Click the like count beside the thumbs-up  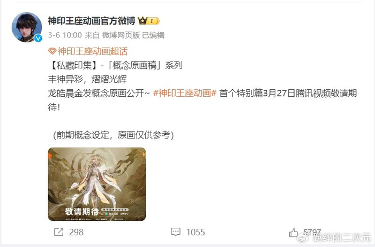pyautogui.click(x=312, y=231)
